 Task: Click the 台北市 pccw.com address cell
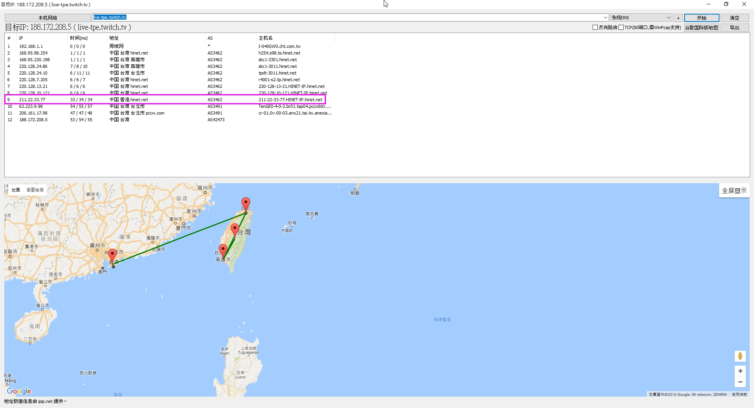(x=137, y=113)
